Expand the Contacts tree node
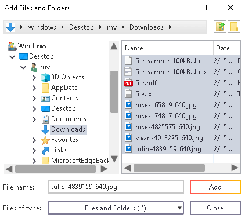245x218 pixels. click(34, 99)
